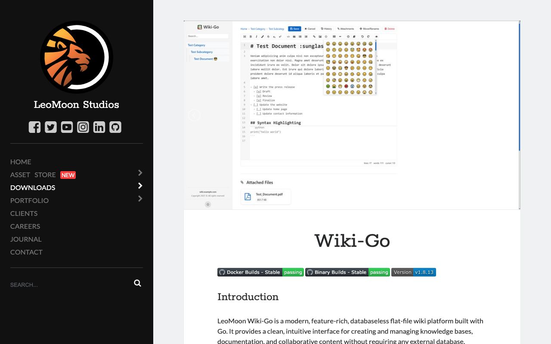551x344 pixels.
Task: Click the Wiki-Go page heading
Action: pyautogui.click(x=352, y=241)
